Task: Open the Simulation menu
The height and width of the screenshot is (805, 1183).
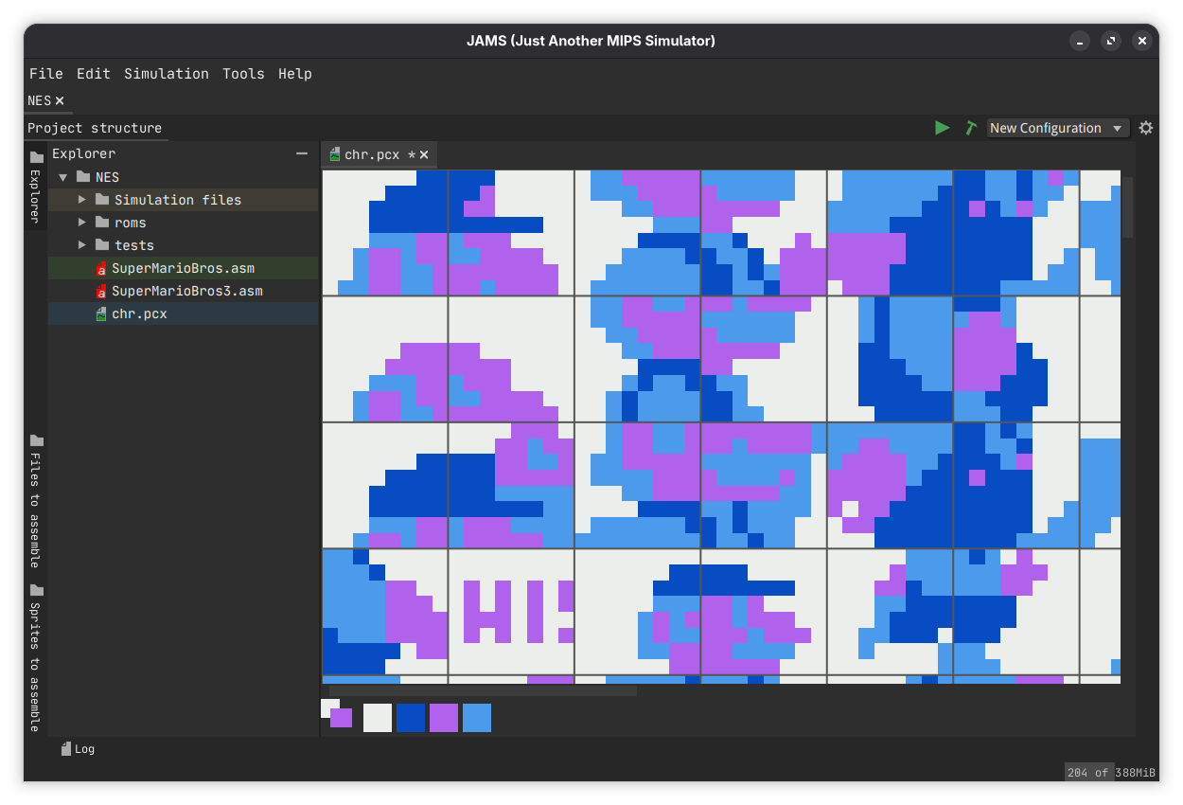Action: (x=167, y=73)
